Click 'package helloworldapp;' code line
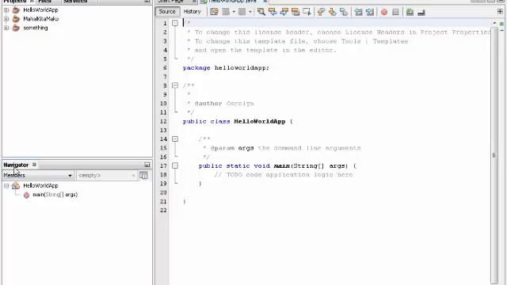The width and height of the screenshot is (507, 285). point(226,68)
